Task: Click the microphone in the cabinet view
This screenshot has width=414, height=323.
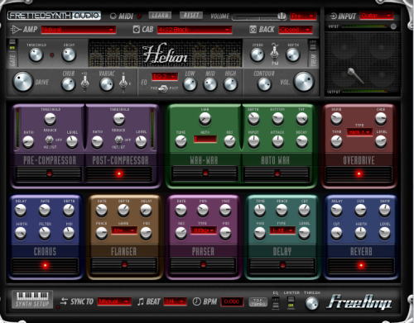Action: pyautogui.click(x=355, y=75)
